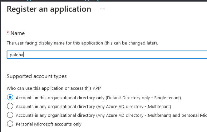Screen dimensions: 207x132
Task: Click the red required asterisk beside Name
Action: pos(8,33)
